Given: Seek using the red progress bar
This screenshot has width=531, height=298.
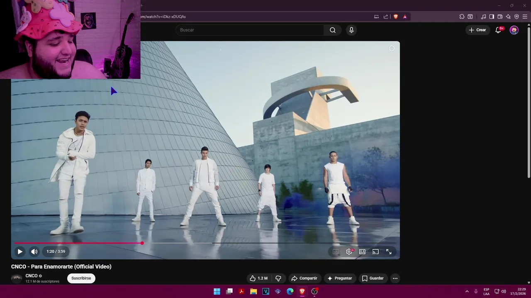Looking at the screenshot, I should [x=78, y=243].
